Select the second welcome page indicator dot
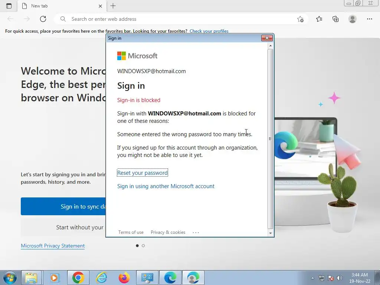The image size is (380, 285). [143, 246]
